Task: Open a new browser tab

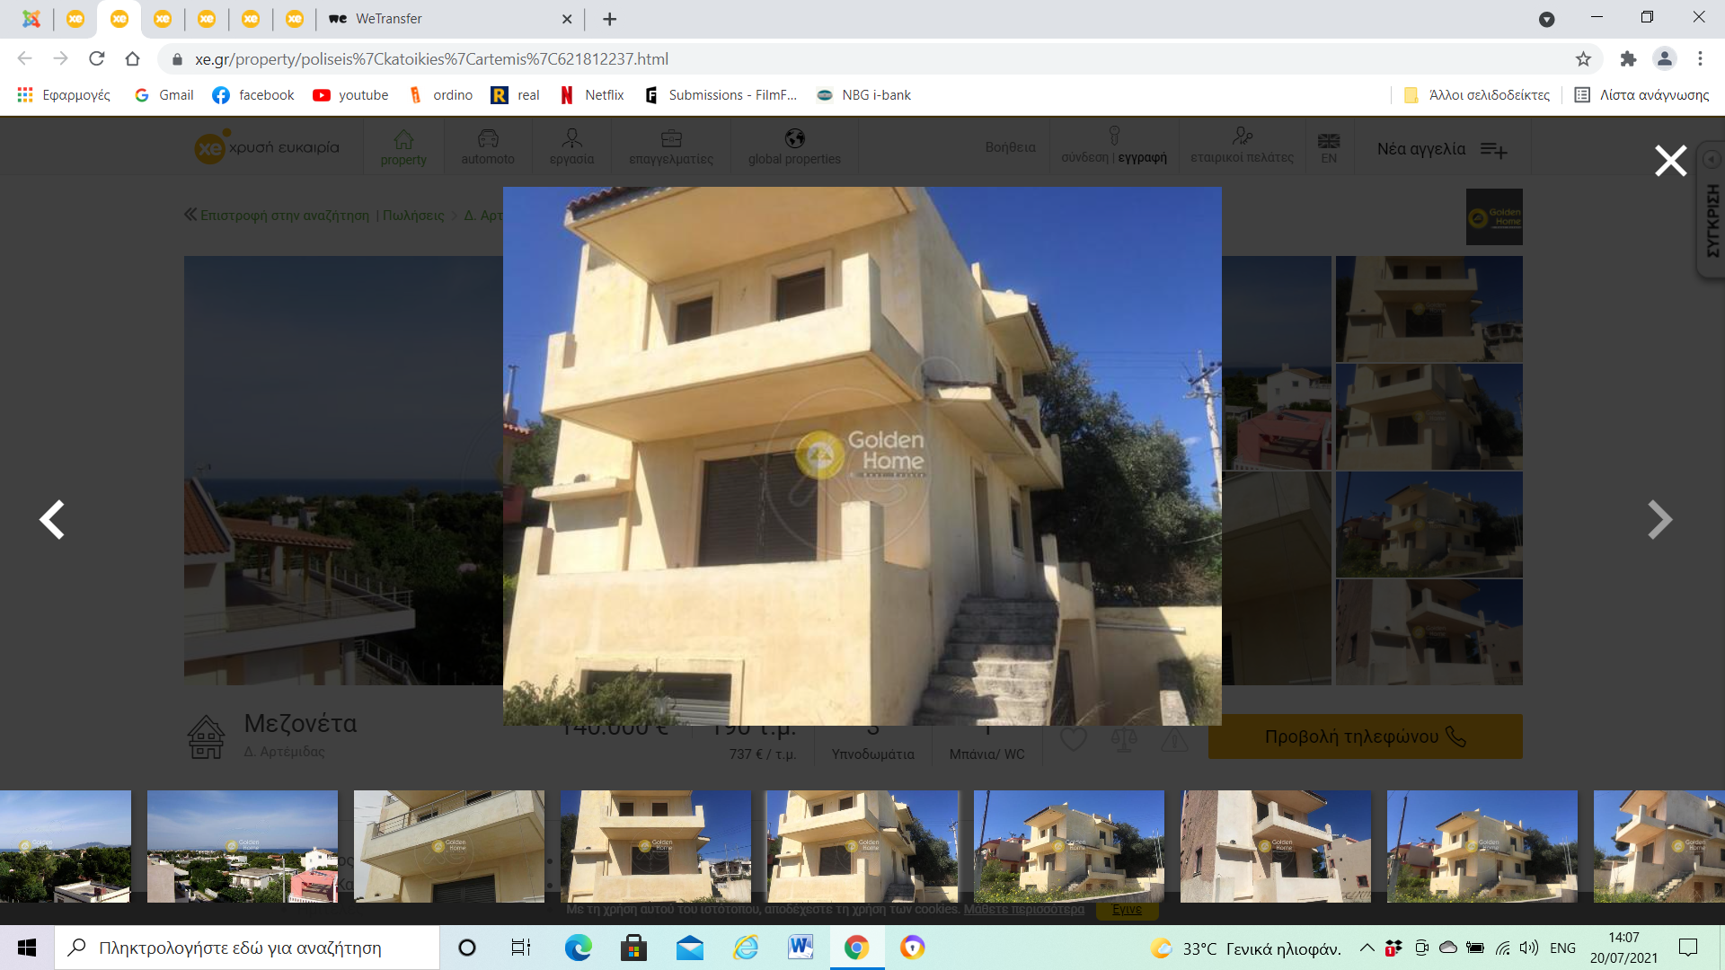Action: [x=610, y=19]
